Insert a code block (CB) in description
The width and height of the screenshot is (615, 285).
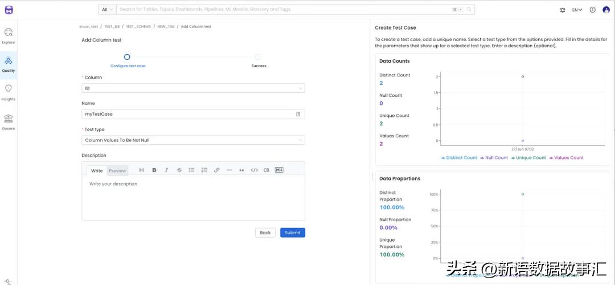(x=266, y=170)
